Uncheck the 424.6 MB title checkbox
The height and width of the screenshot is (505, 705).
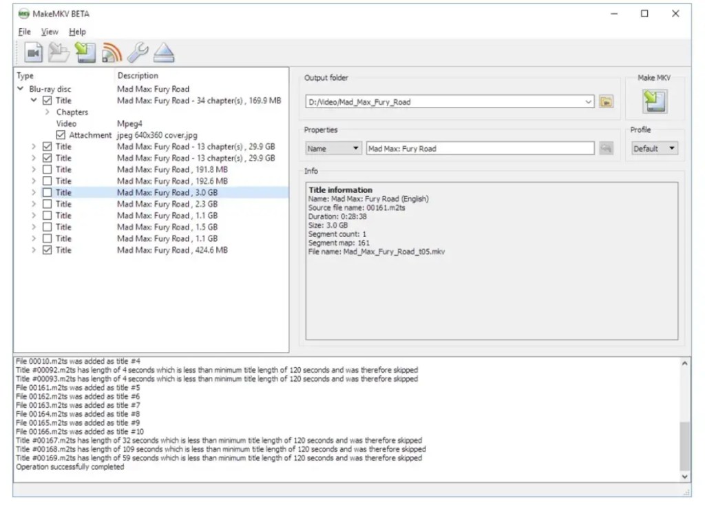click(x=47, y=250)
